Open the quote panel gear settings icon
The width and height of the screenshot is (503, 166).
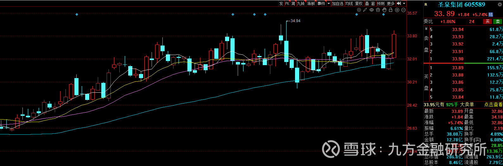(500, 4)
